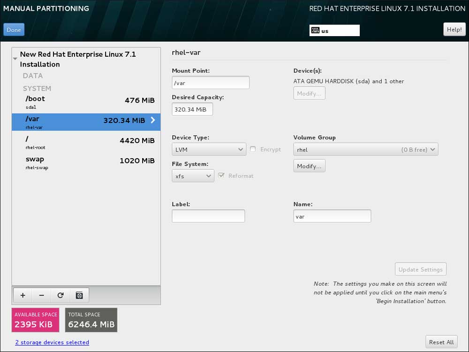
Task: Click the DATA section header
Action: (33, 76)
